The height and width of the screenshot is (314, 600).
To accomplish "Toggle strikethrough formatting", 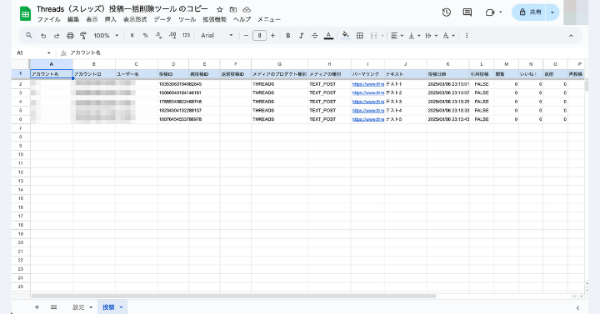I will point(314,36).
